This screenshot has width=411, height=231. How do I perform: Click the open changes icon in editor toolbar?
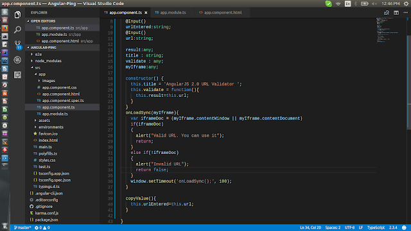[x=387, y=13]
